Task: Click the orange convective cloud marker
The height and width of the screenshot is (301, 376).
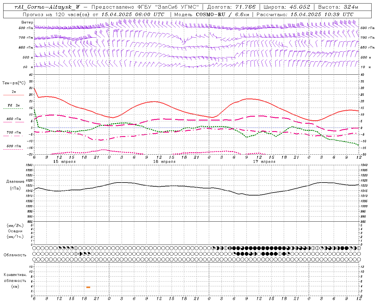Action: point(88,287)
